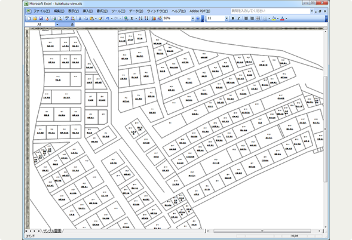The width and height of the screenshot is (352, 240).
Task: Click the AutoSum sigma icon
Action: (132, 18)
